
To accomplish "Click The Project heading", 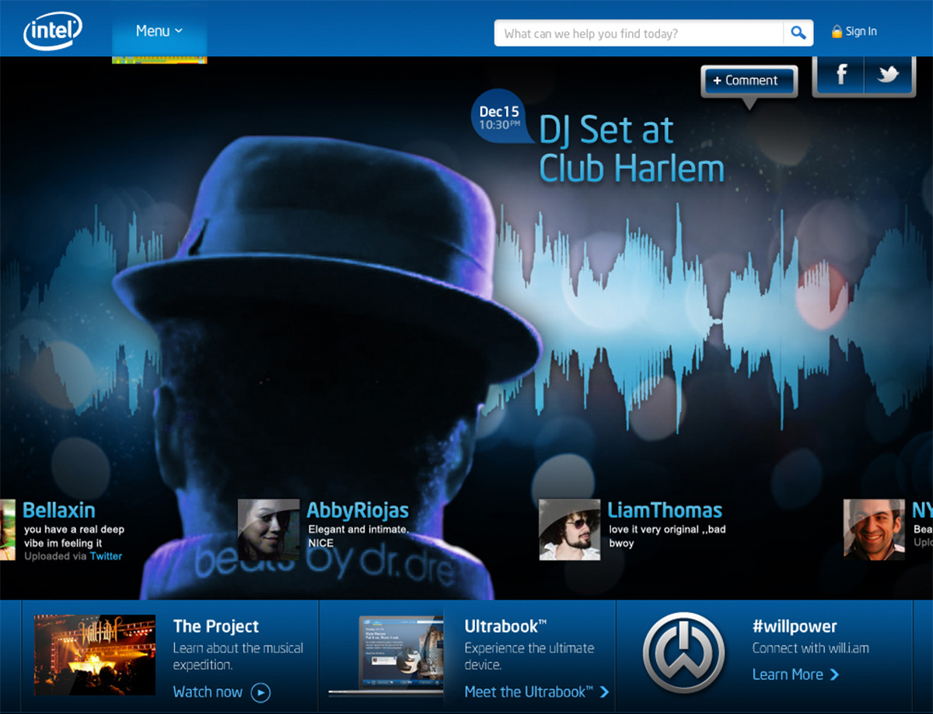I will point(216,626).
